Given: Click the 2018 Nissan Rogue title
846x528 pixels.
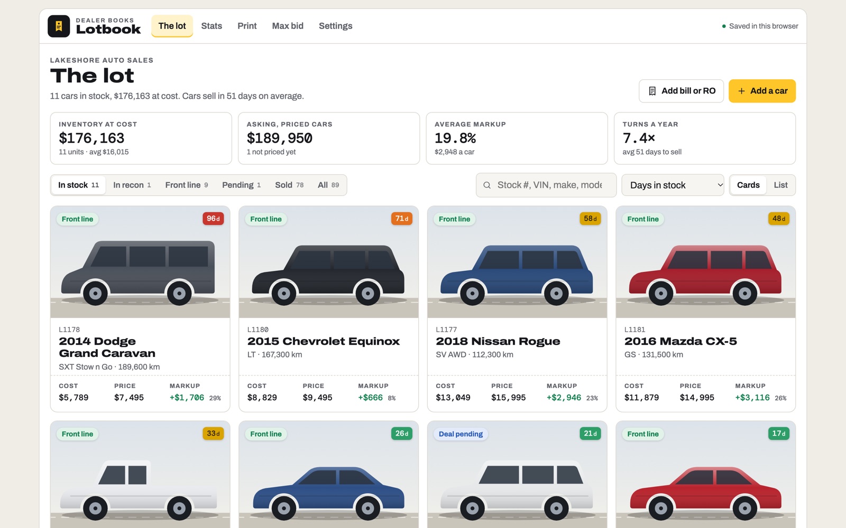Looking at the screenshot, I should pyautogui.click(x=498, y=341).
